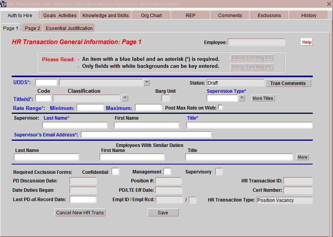Check the Management exclusion form box
The width and height of the screenshot is (333, 237).
[167, 172]
